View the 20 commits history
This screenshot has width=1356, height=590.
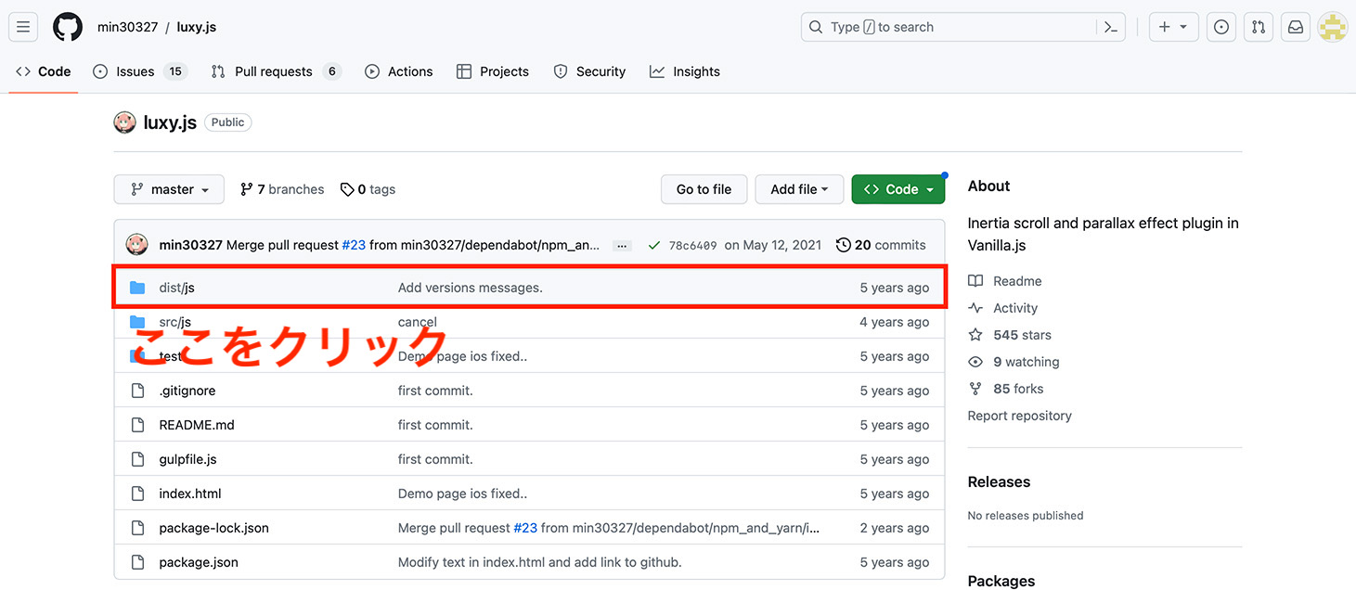pyautogui.click(x=881, y=245)
